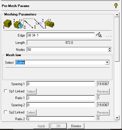The height and width of the screenshot is (130, 122).
Task: Click the scrollbar down arrow
Action: [x=117, y=118]
